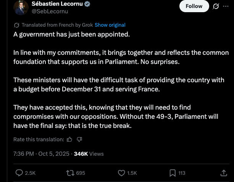Click the Grok icon beside Follow

click(x=216, y=6)
